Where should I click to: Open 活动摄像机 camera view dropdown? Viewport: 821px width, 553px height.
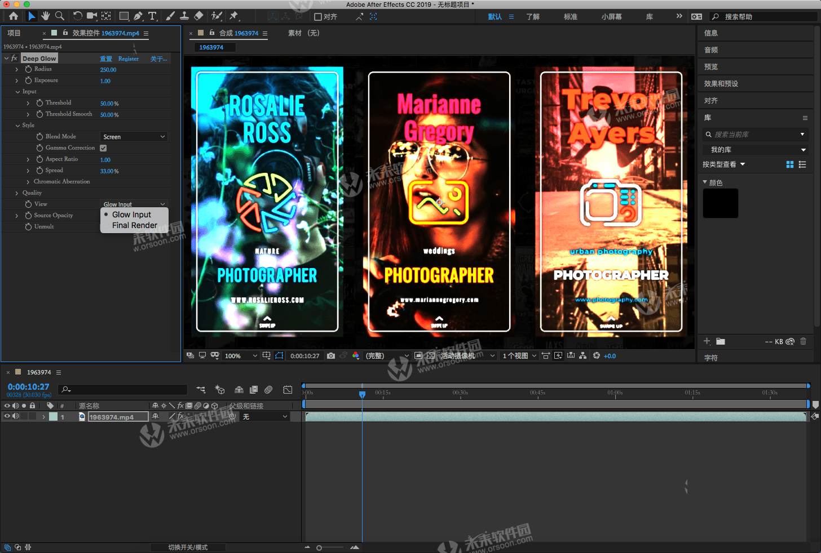[x=467, y=356]
